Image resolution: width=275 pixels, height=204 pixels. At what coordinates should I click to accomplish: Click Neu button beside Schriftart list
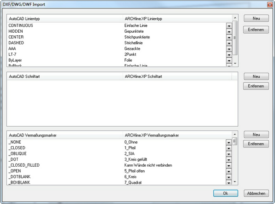[256, 76]
